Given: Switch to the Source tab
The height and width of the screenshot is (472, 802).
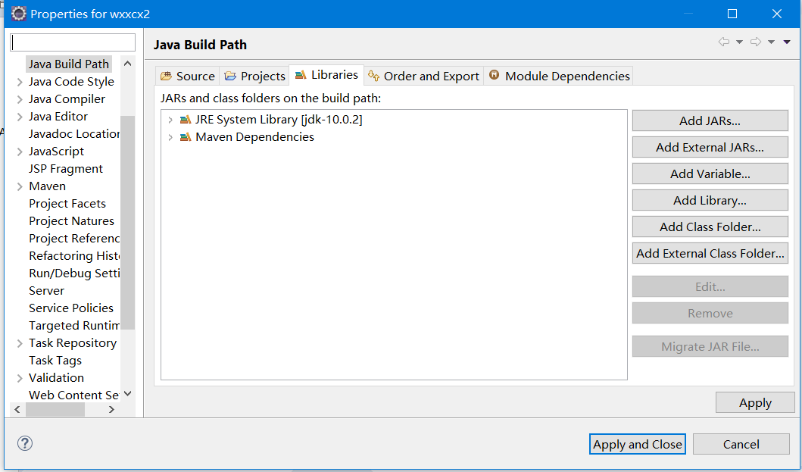Looking at the screenshot, I should click(188, 76).
